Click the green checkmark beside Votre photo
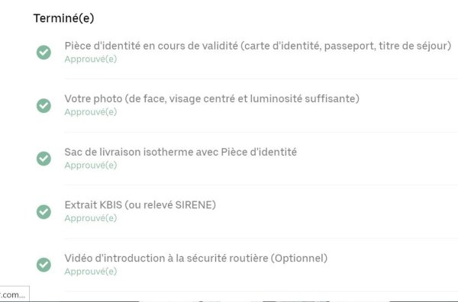Screen dimensions: 458x302 44,106
